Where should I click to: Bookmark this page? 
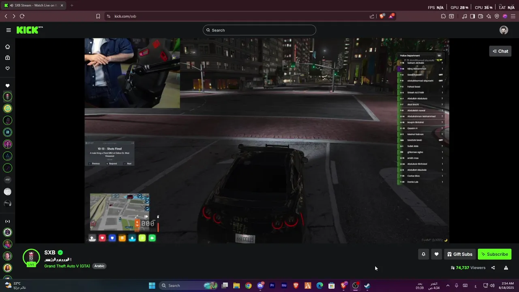click(98, 16)
